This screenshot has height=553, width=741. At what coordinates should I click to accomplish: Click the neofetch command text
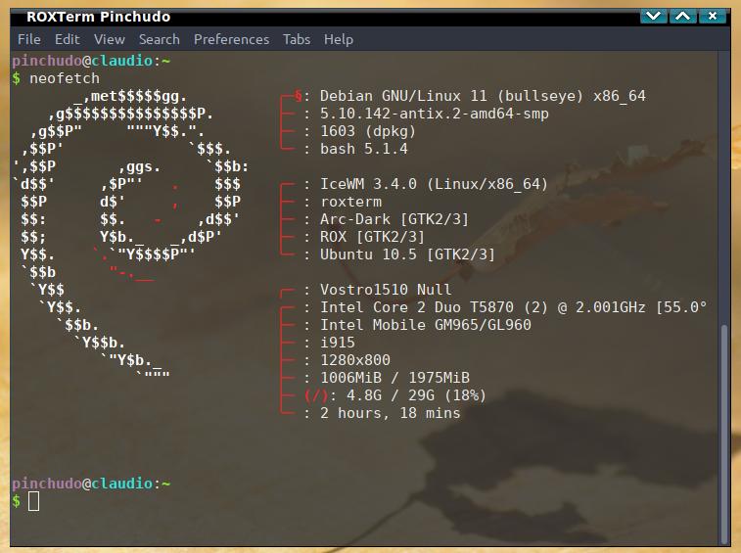(x=65, y=78)
